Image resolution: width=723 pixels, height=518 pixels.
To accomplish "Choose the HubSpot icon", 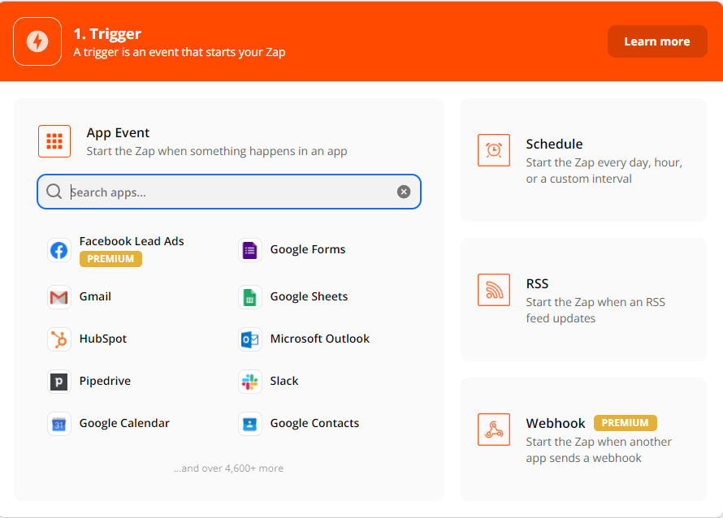I will click(x=59, y=339).
